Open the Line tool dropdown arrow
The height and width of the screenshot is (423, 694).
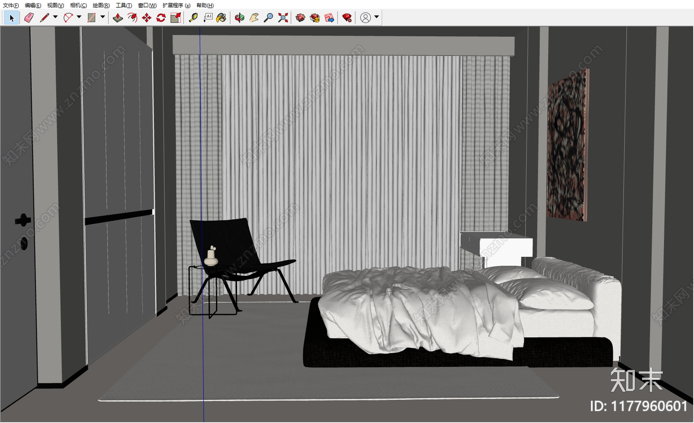(x=55, y=17)
